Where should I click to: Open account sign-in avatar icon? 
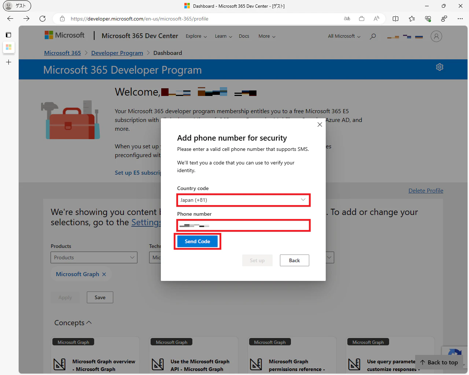click(436, 36)
